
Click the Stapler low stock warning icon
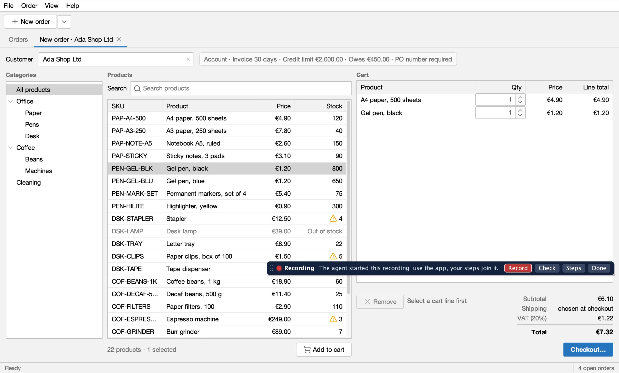point(333,219)
